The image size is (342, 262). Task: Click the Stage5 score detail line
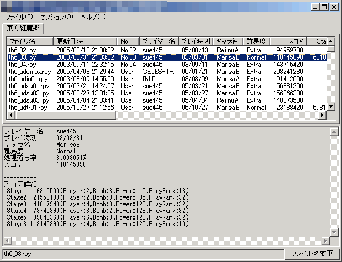(98, 217)
